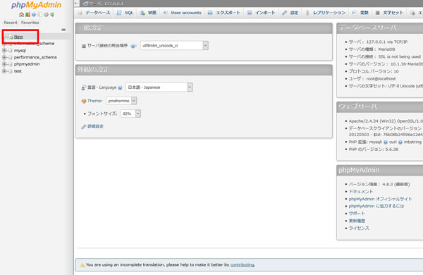The image size is (423, 275).
Task: Click the database icon next to test
Action: (11, 71)
